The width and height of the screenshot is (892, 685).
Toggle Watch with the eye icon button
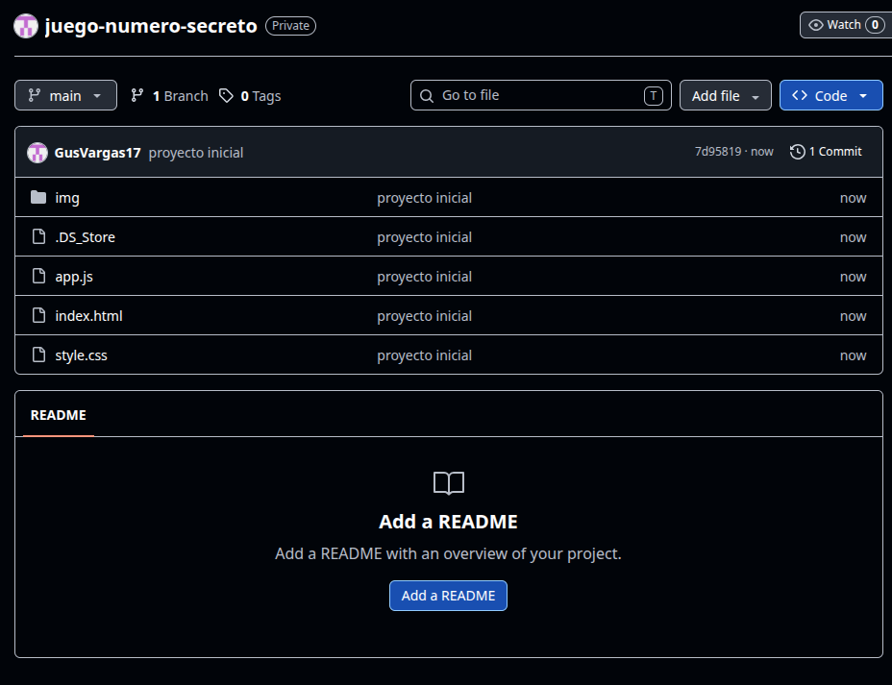click(846, 25)
